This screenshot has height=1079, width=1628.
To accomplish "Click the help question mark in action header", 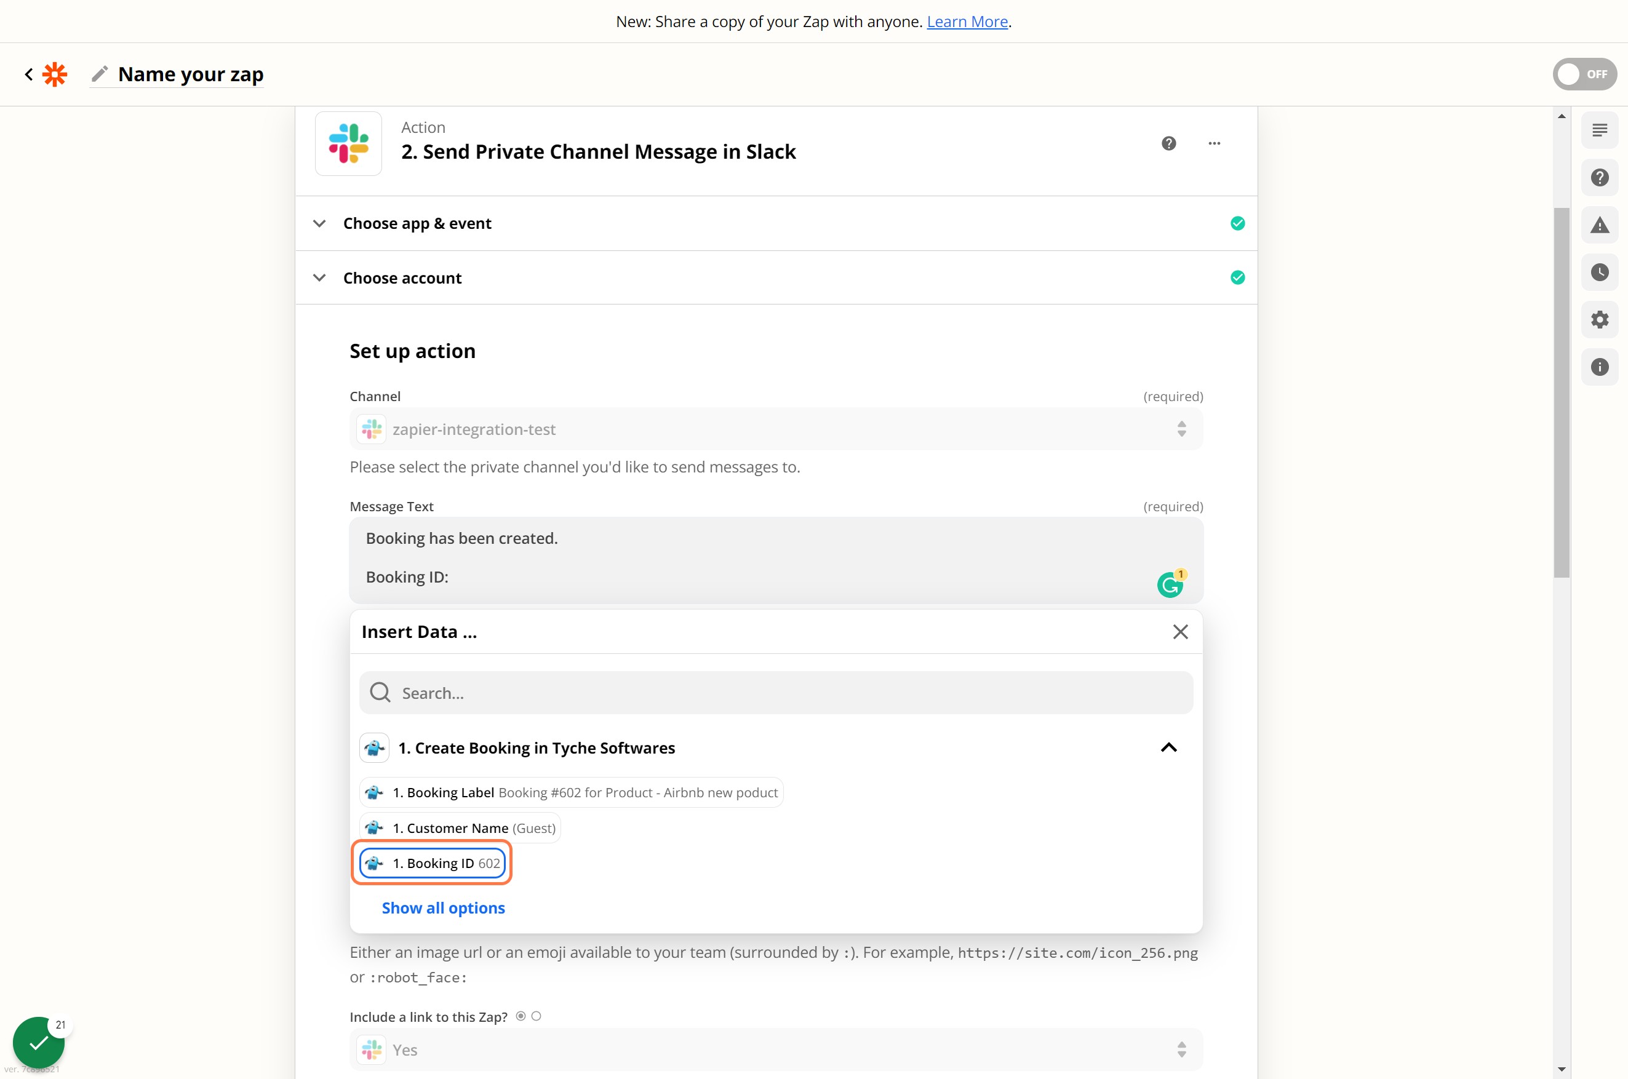I will tap(1169, 143).
